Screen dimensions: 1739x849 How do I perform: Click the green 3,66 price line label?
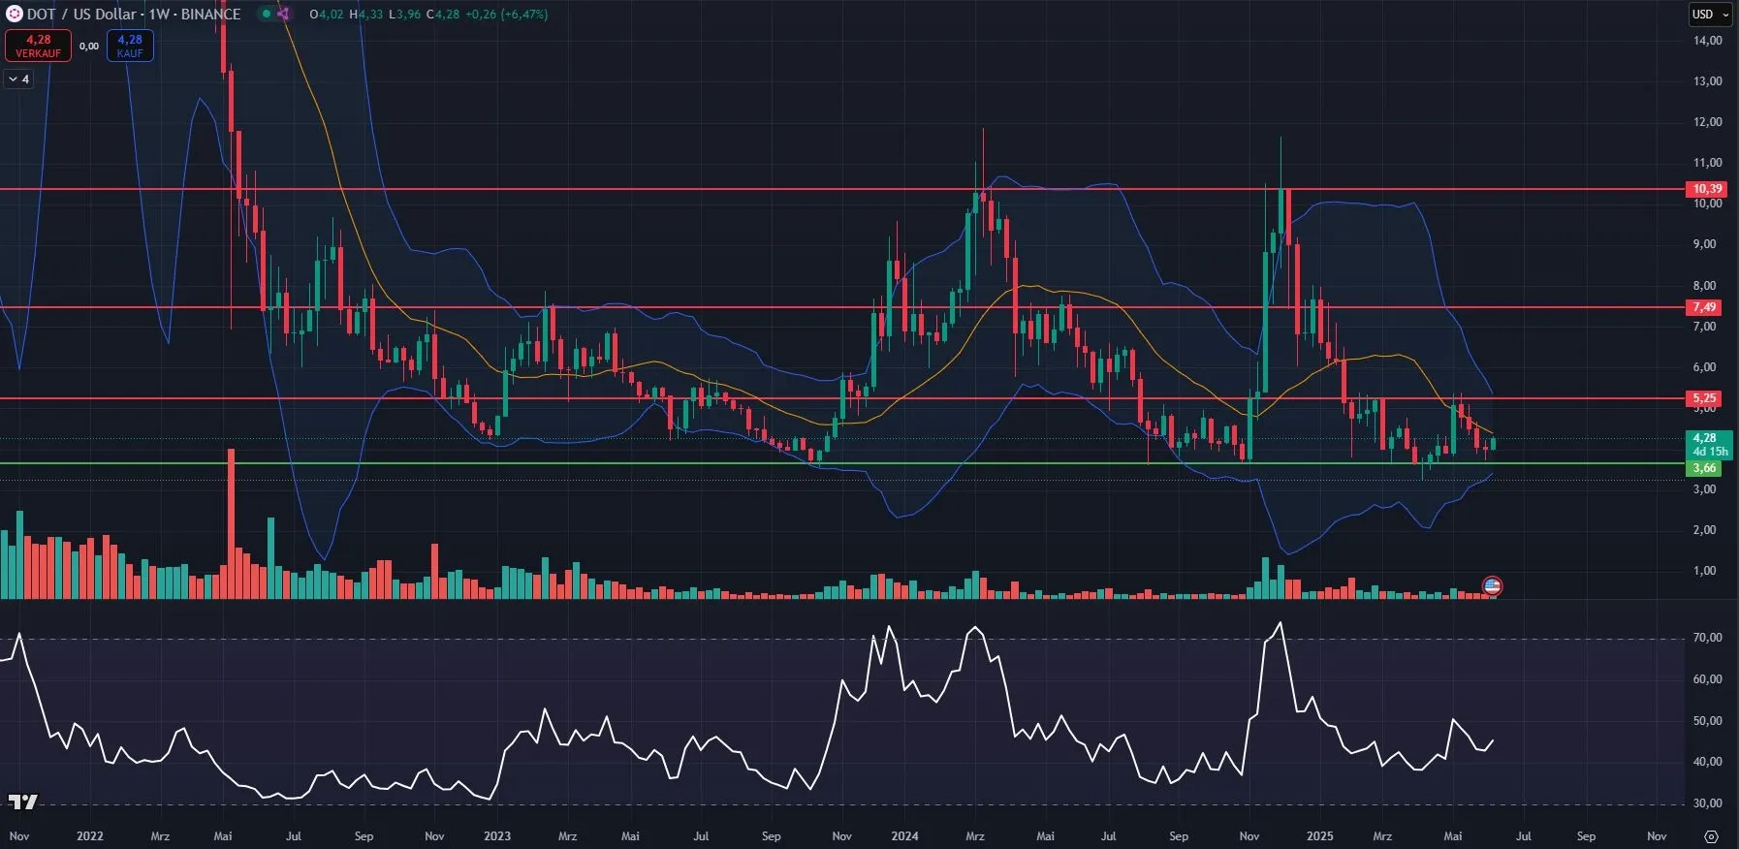pos(1704,468)
